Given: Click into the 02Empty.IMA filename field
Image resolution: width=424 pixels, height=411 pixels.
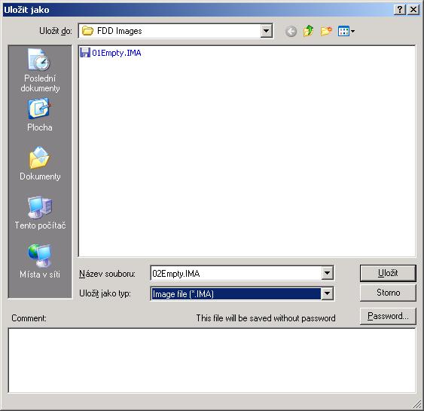Looking at the screenshot, I should click(x=236, y=273).
